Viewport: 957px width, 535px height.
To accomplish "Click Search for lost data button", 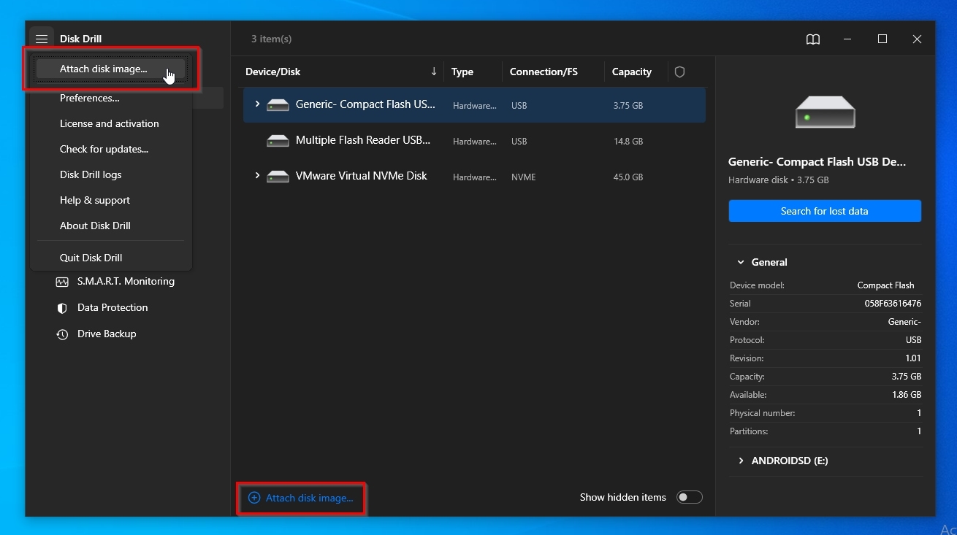I will coord(825,211).
